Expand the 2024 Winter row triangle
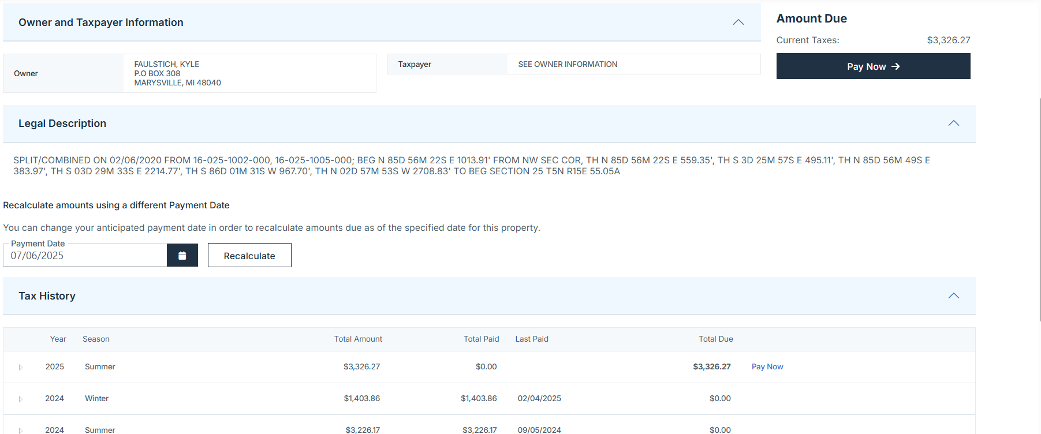The image size is (1041, 434). pyautogui.click(x=21, y=399)
